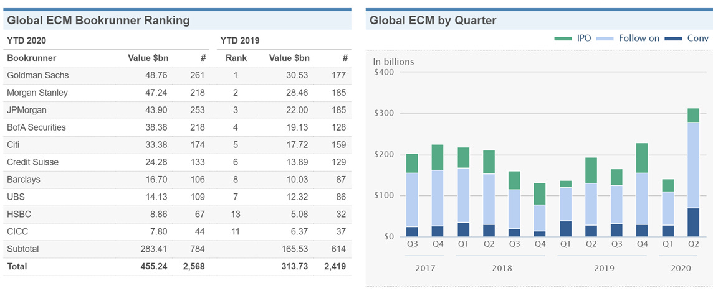
Task: Select the Citi bookrunner name
Action: [x=13, y=145]
